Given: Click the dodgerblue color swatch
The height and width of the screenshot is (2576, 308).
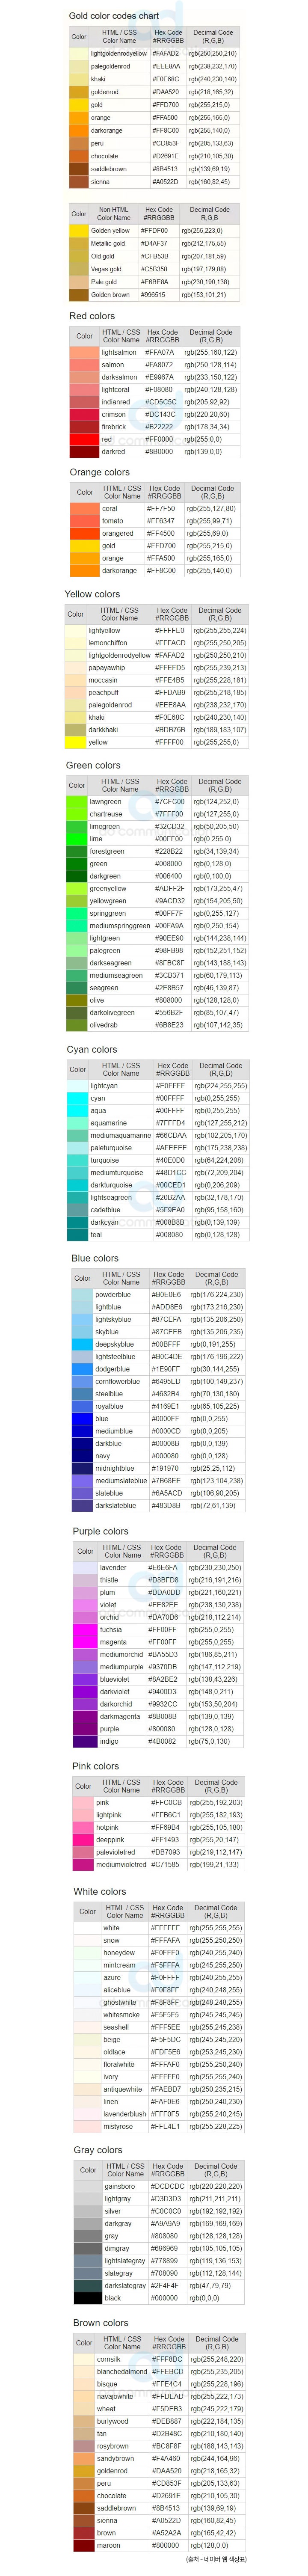Looking at the screenshot, I should [x=82, y=1369].
